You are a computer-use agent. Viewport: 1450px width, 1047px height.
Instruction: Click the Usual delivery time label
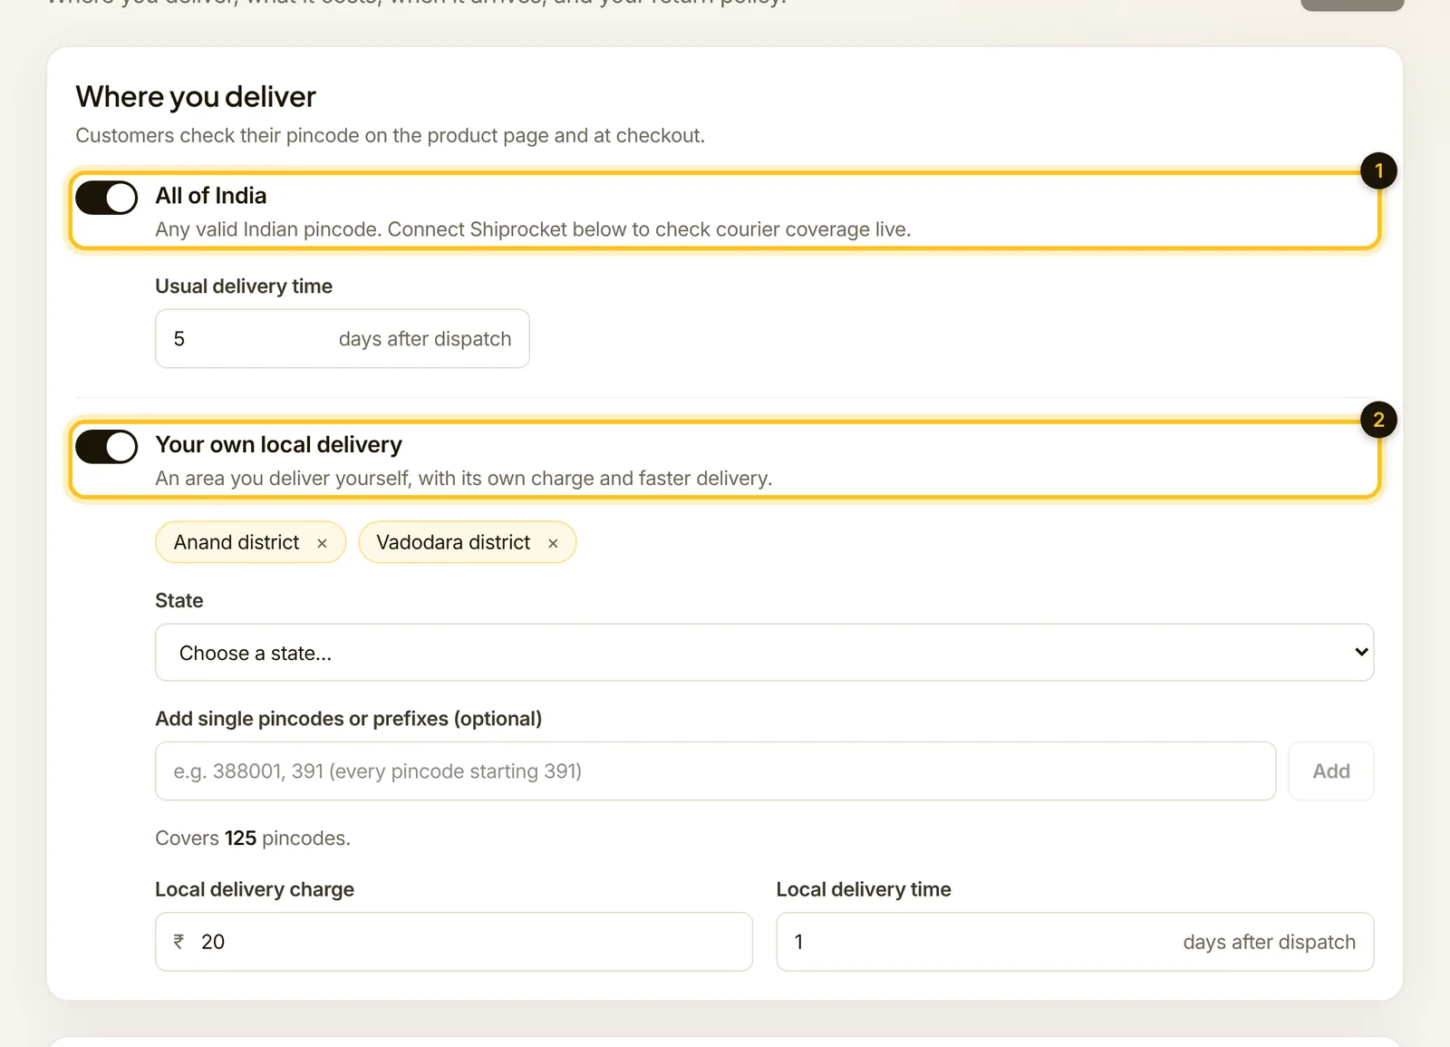[244, 286]
